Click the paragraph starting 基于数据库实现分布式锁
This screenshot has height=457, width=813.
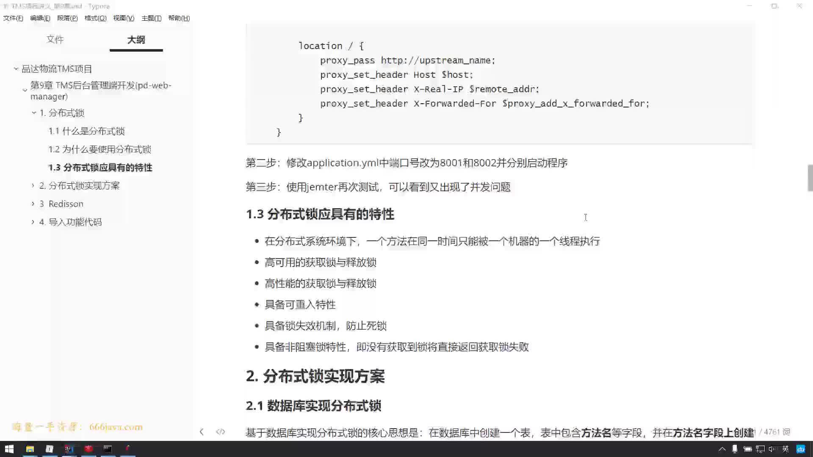click(x=500, y=432)
